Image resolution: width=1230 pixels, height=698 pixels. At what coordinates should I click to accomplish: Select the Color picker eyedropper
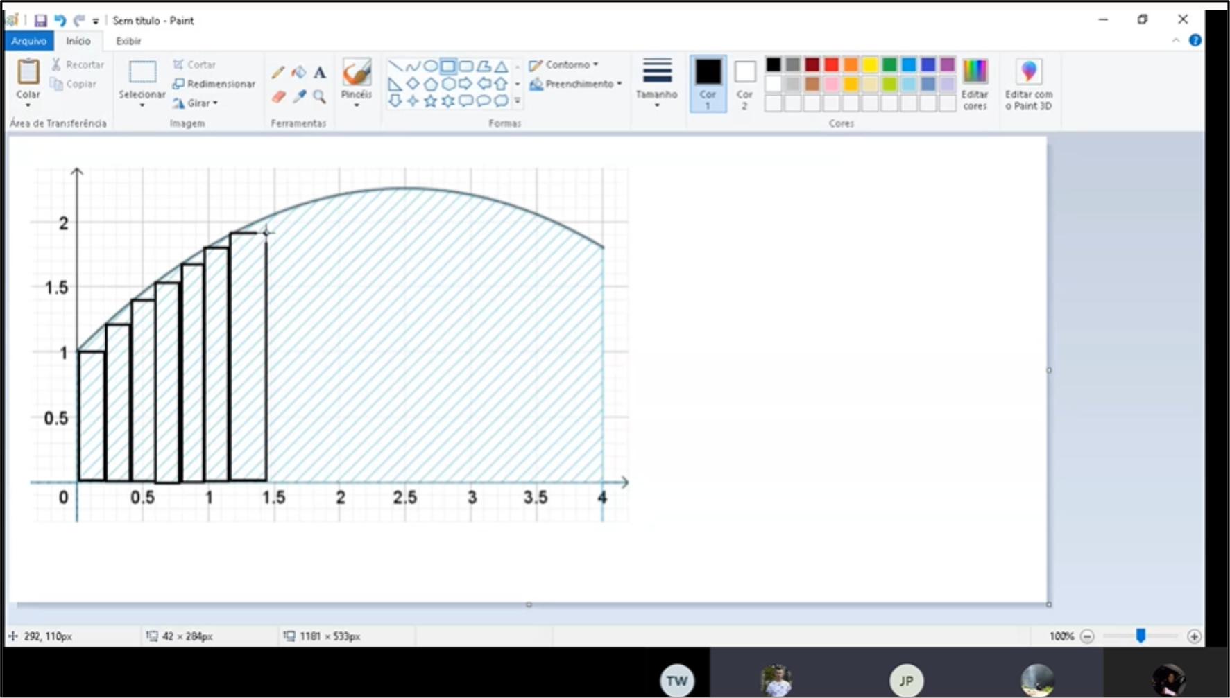pyautogui.click(x=299, y=97)
